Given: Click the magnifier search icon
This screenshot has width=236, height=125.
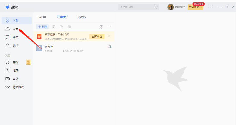Looking at the screenshot, I should [x=155, y=7].
